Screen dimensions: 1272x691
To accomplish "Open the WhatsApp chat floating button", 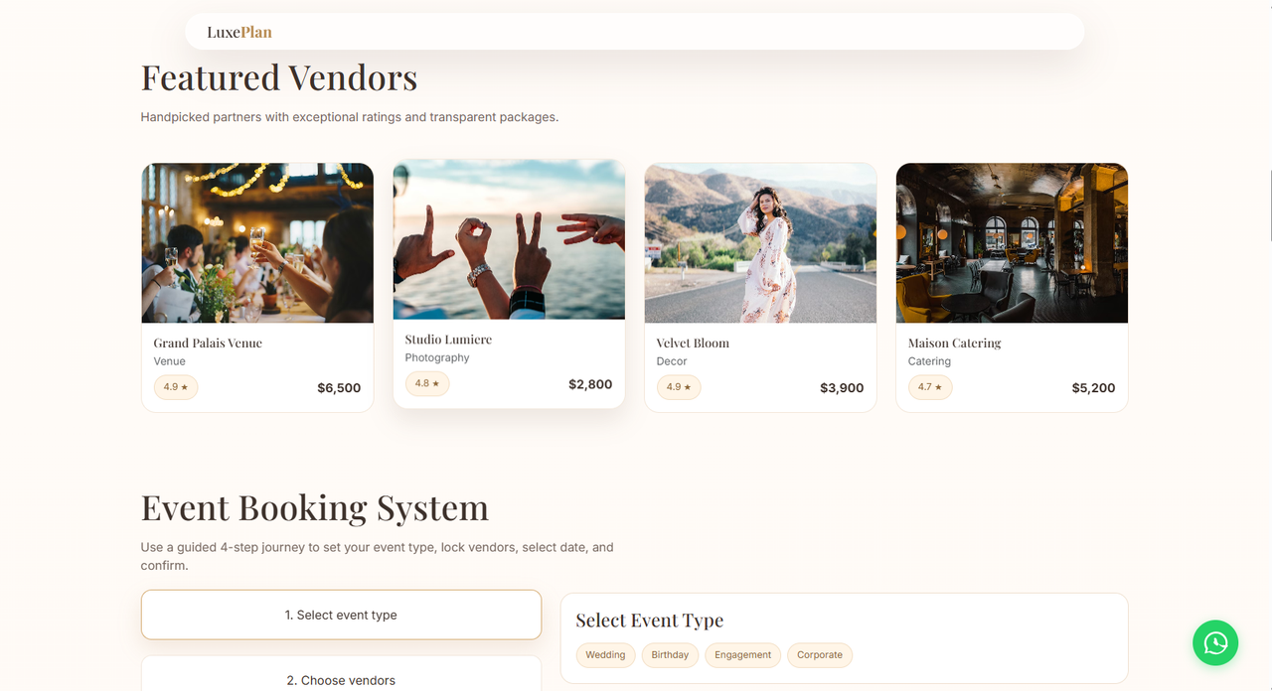I will [1215, 643].
